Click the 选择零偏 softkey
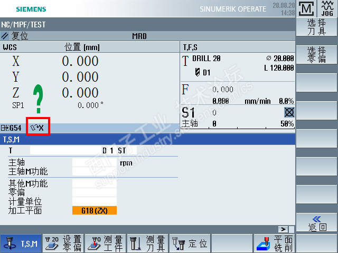This screenshot has width=338, height=253. 316,55
